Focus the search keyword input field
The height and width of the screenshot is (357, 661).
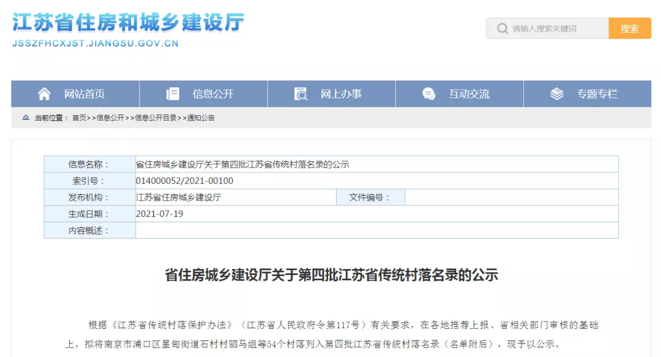[x=548, y=29]
